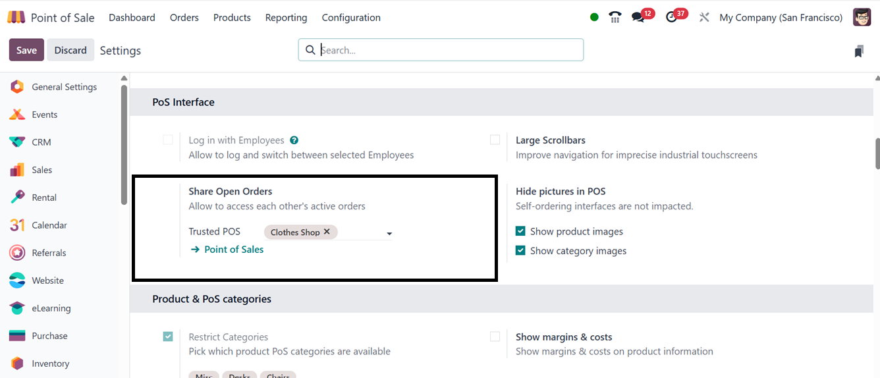
Task: Click the Point of Sale app logo
Action: coord(16,18)
